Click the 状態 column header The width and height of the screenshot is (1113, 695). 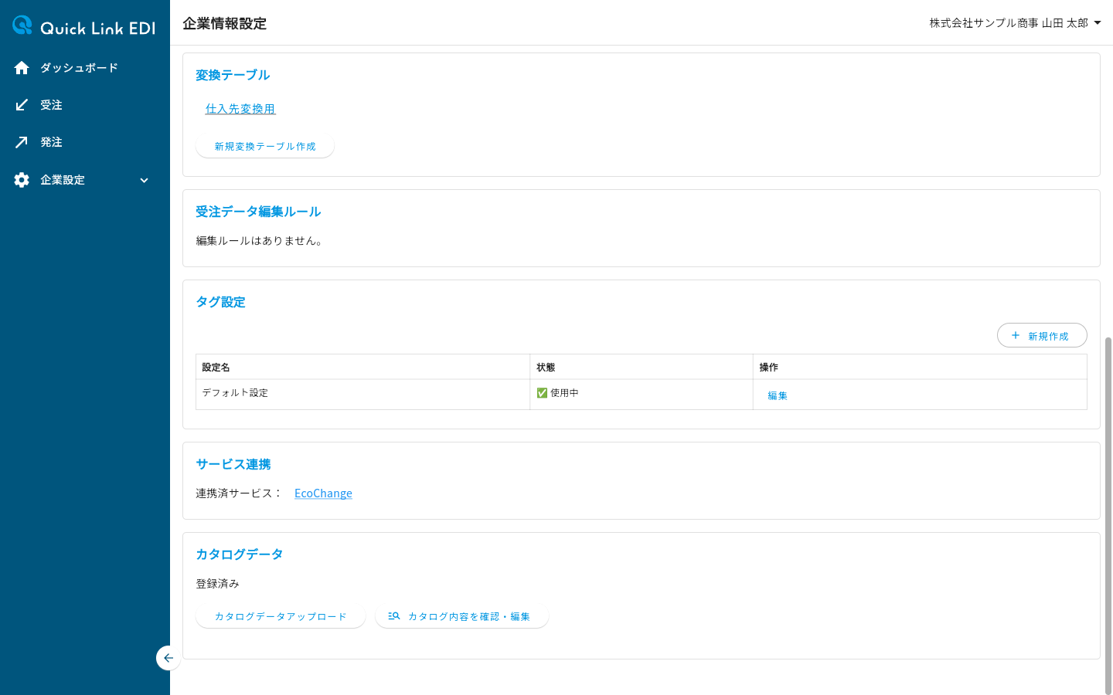coord(642,367)
